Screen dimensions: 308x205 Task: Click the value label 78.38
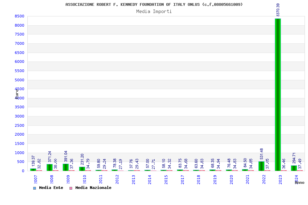[x=115, y=163]
